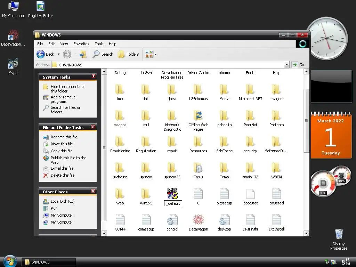Click Delete this file link
Image resolution: width=356 pixels, height=267 pixels.
(63, 175)
